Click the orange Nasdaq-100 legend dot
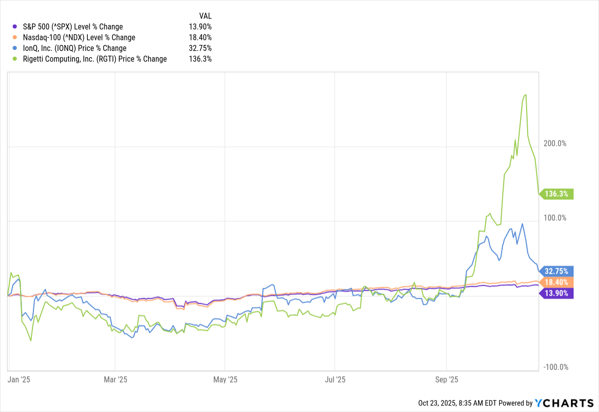Screen dimensions: 599x412 14,37
